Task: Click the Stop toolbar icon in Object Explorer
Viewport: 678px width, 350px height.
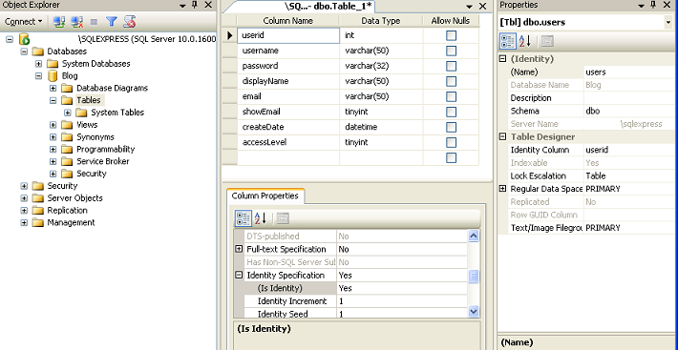Action: (94, 22)
